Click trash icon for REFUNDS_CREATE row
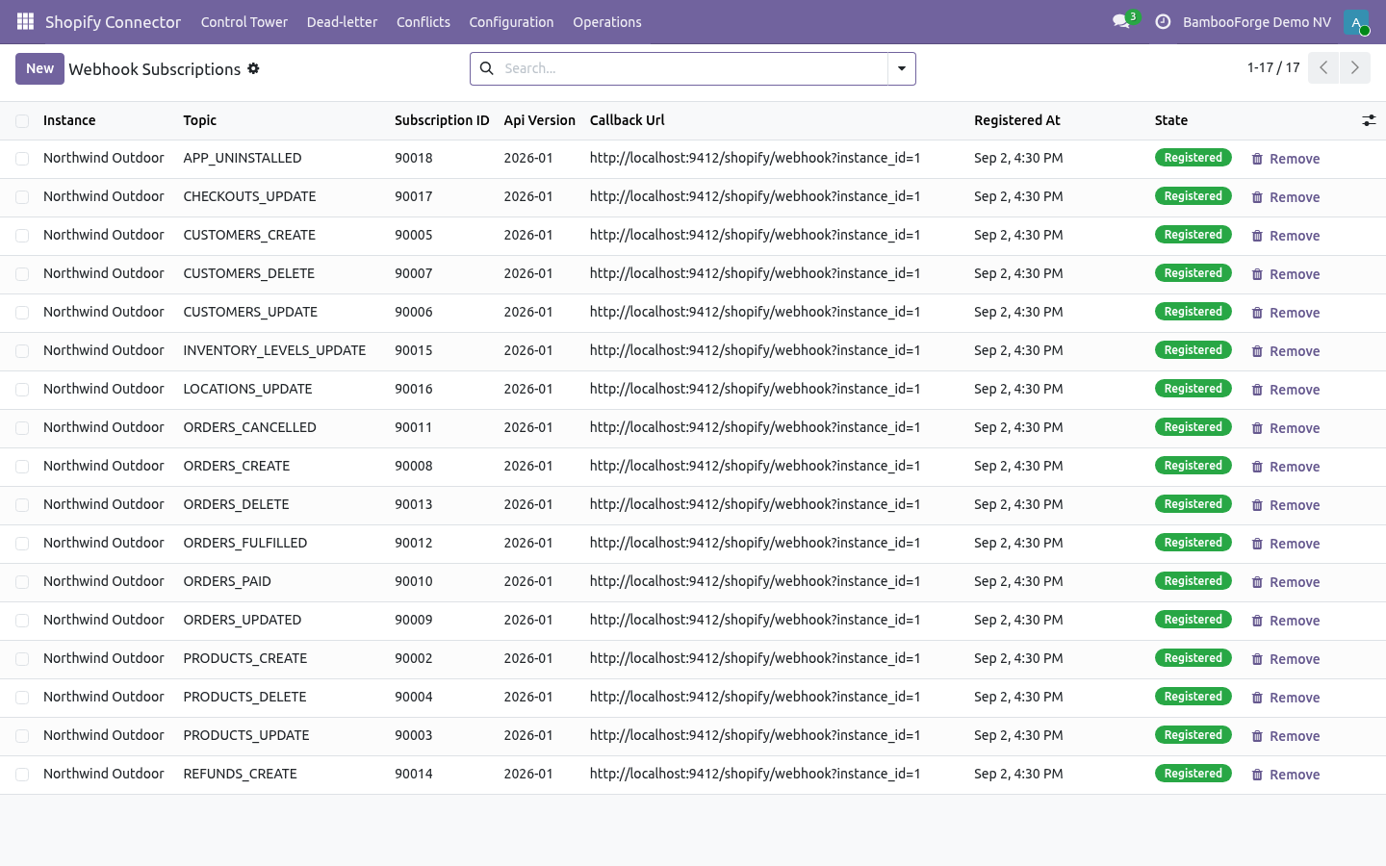This screenshot has width=1386, height=866. [1257, 775]
